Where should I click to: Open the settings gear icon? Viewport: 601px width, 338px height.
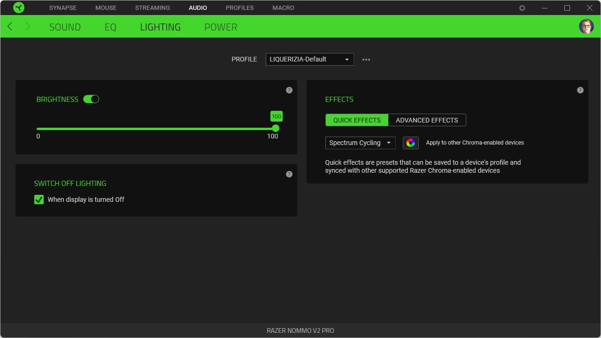point(522,8)
